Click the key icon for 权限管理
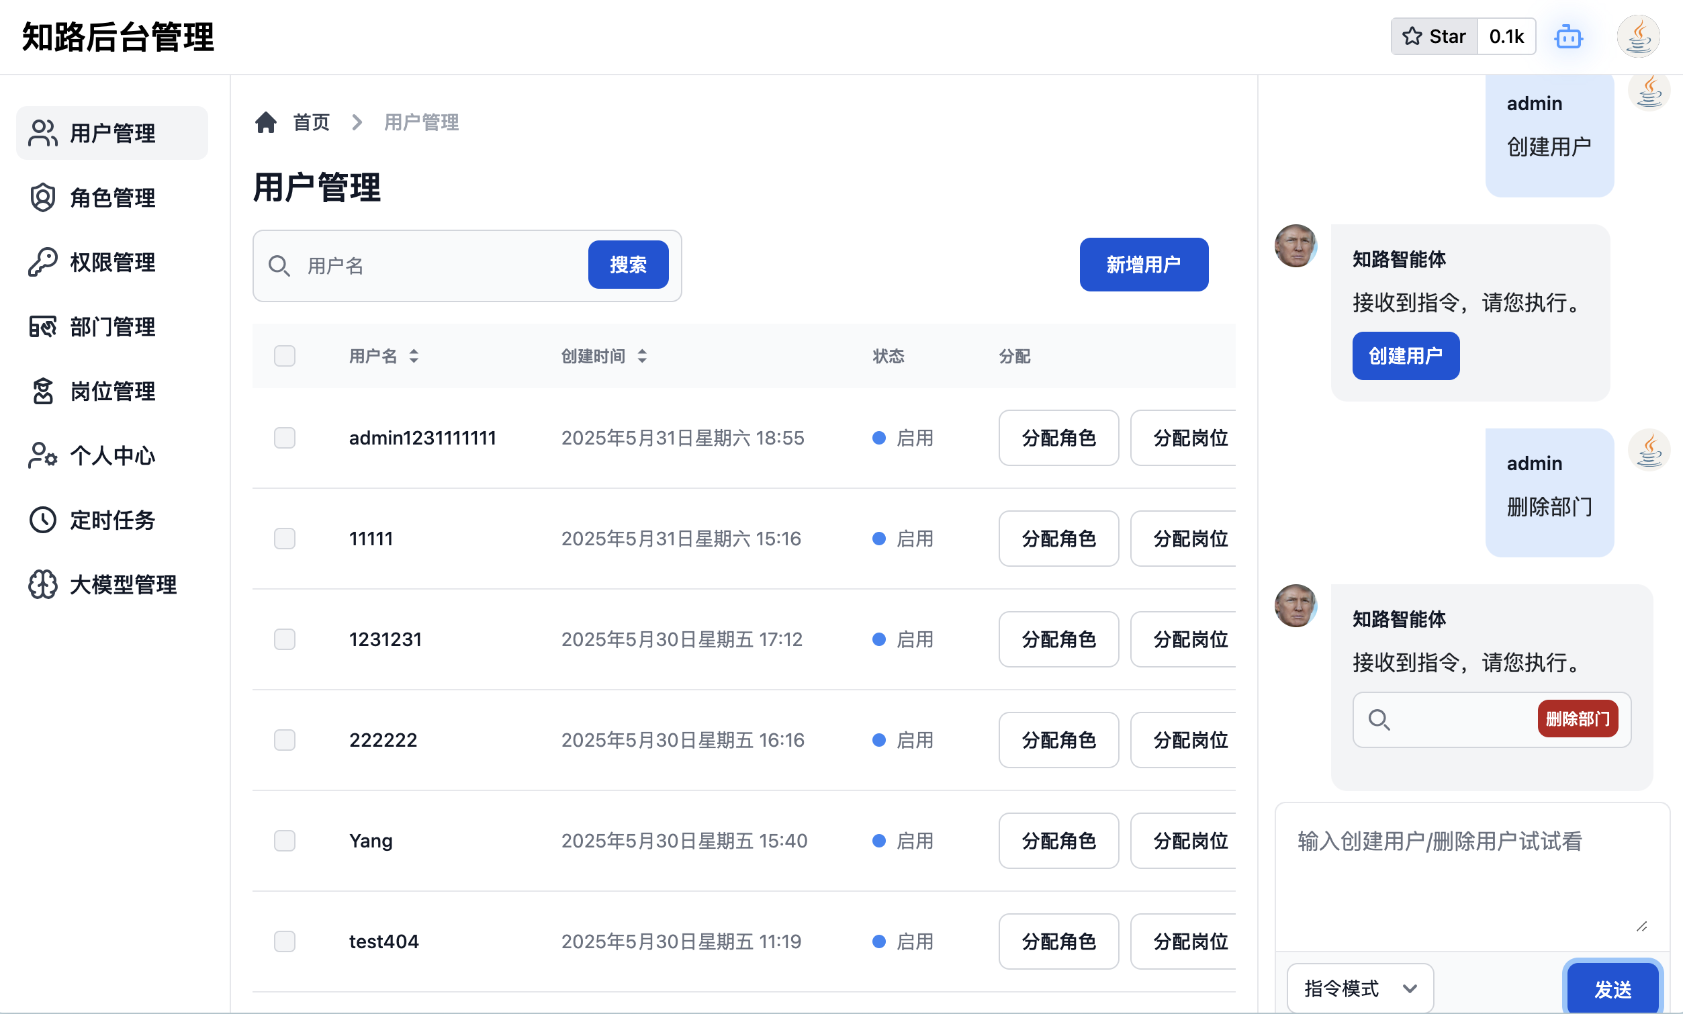 pyautogui.click(x=42, y=262)
